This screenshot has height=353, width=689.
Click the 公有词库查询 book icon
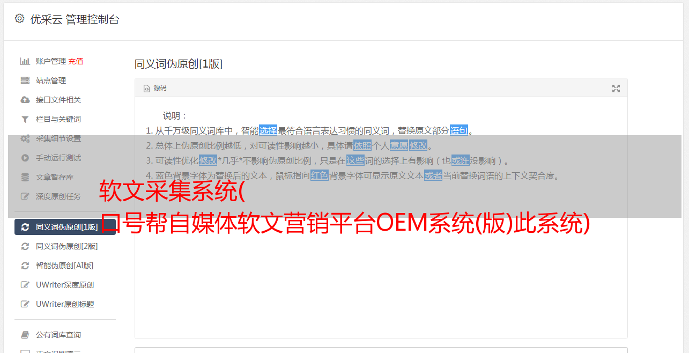[25, 335]
